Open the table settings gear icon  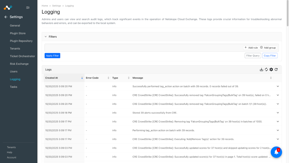click(271, 69)
